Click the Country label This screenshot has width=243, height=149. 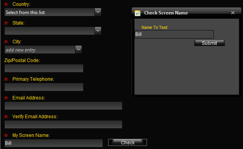point(21,4)
